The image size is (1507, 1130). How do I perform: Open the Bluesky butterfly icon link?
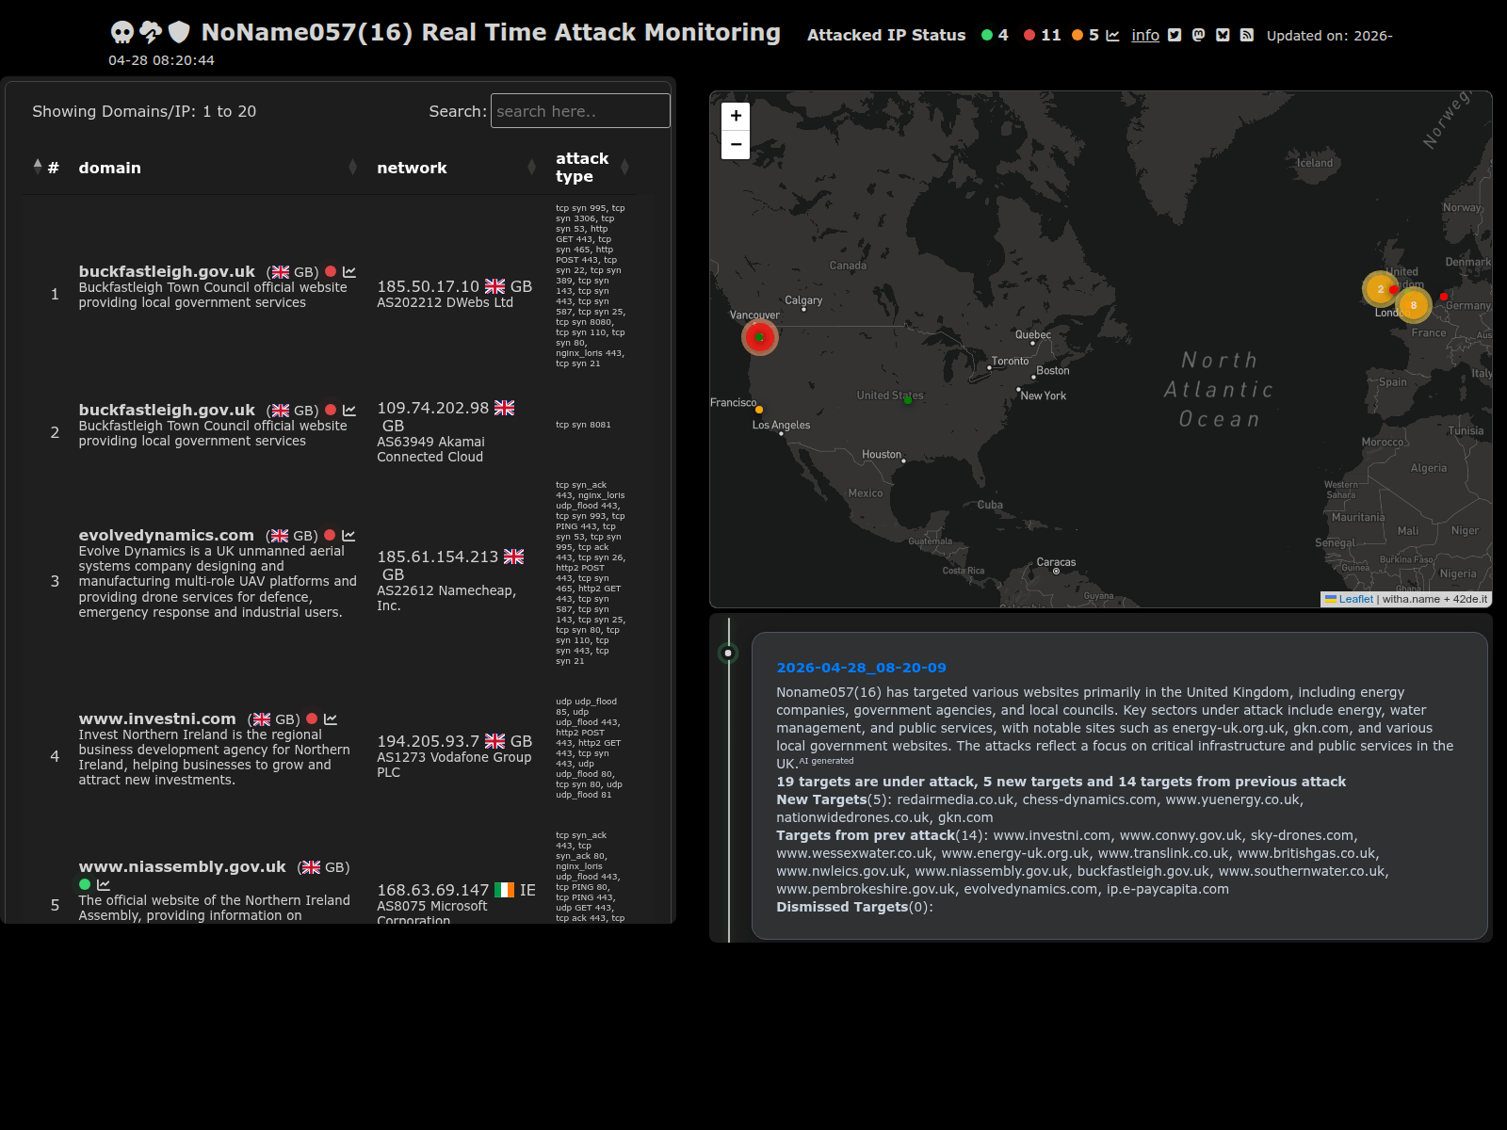[1223, 35]
